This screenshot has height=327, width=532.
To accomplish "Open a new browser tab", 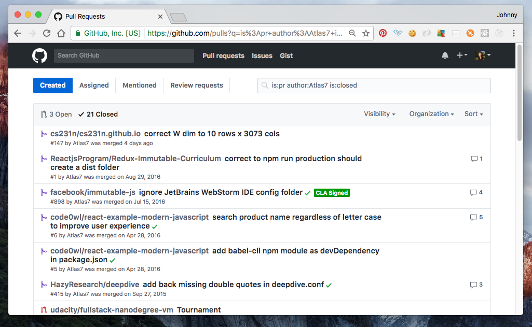I will click(x=178, y=17).
